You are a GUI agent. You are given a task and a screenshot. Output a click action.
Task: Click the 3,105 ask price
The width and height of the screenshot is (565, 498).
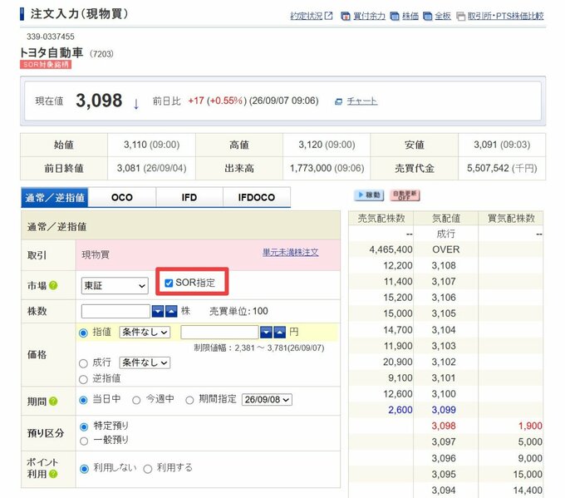444,313
